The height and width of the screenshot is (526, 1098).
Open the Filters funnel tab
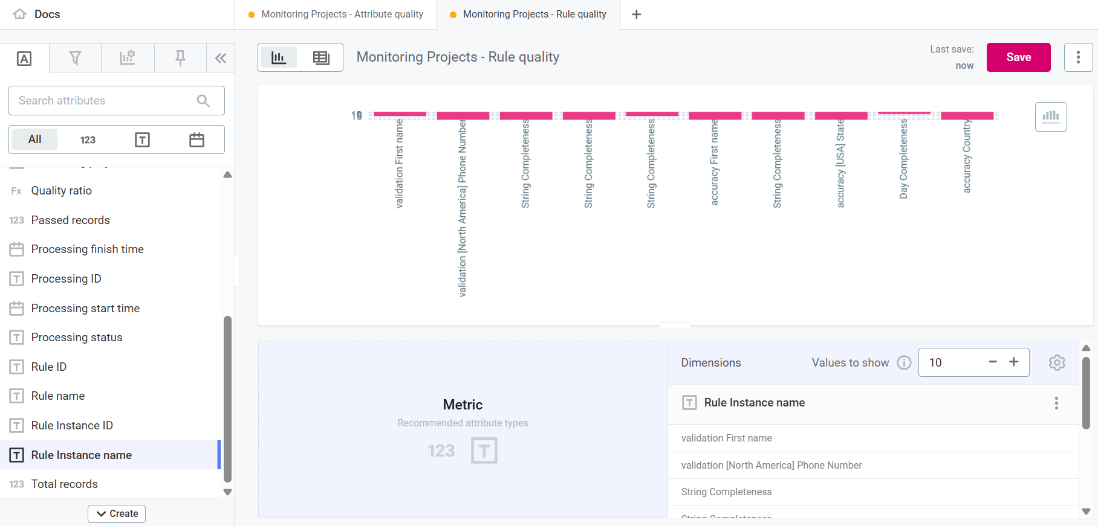click(x=75, y=58)
